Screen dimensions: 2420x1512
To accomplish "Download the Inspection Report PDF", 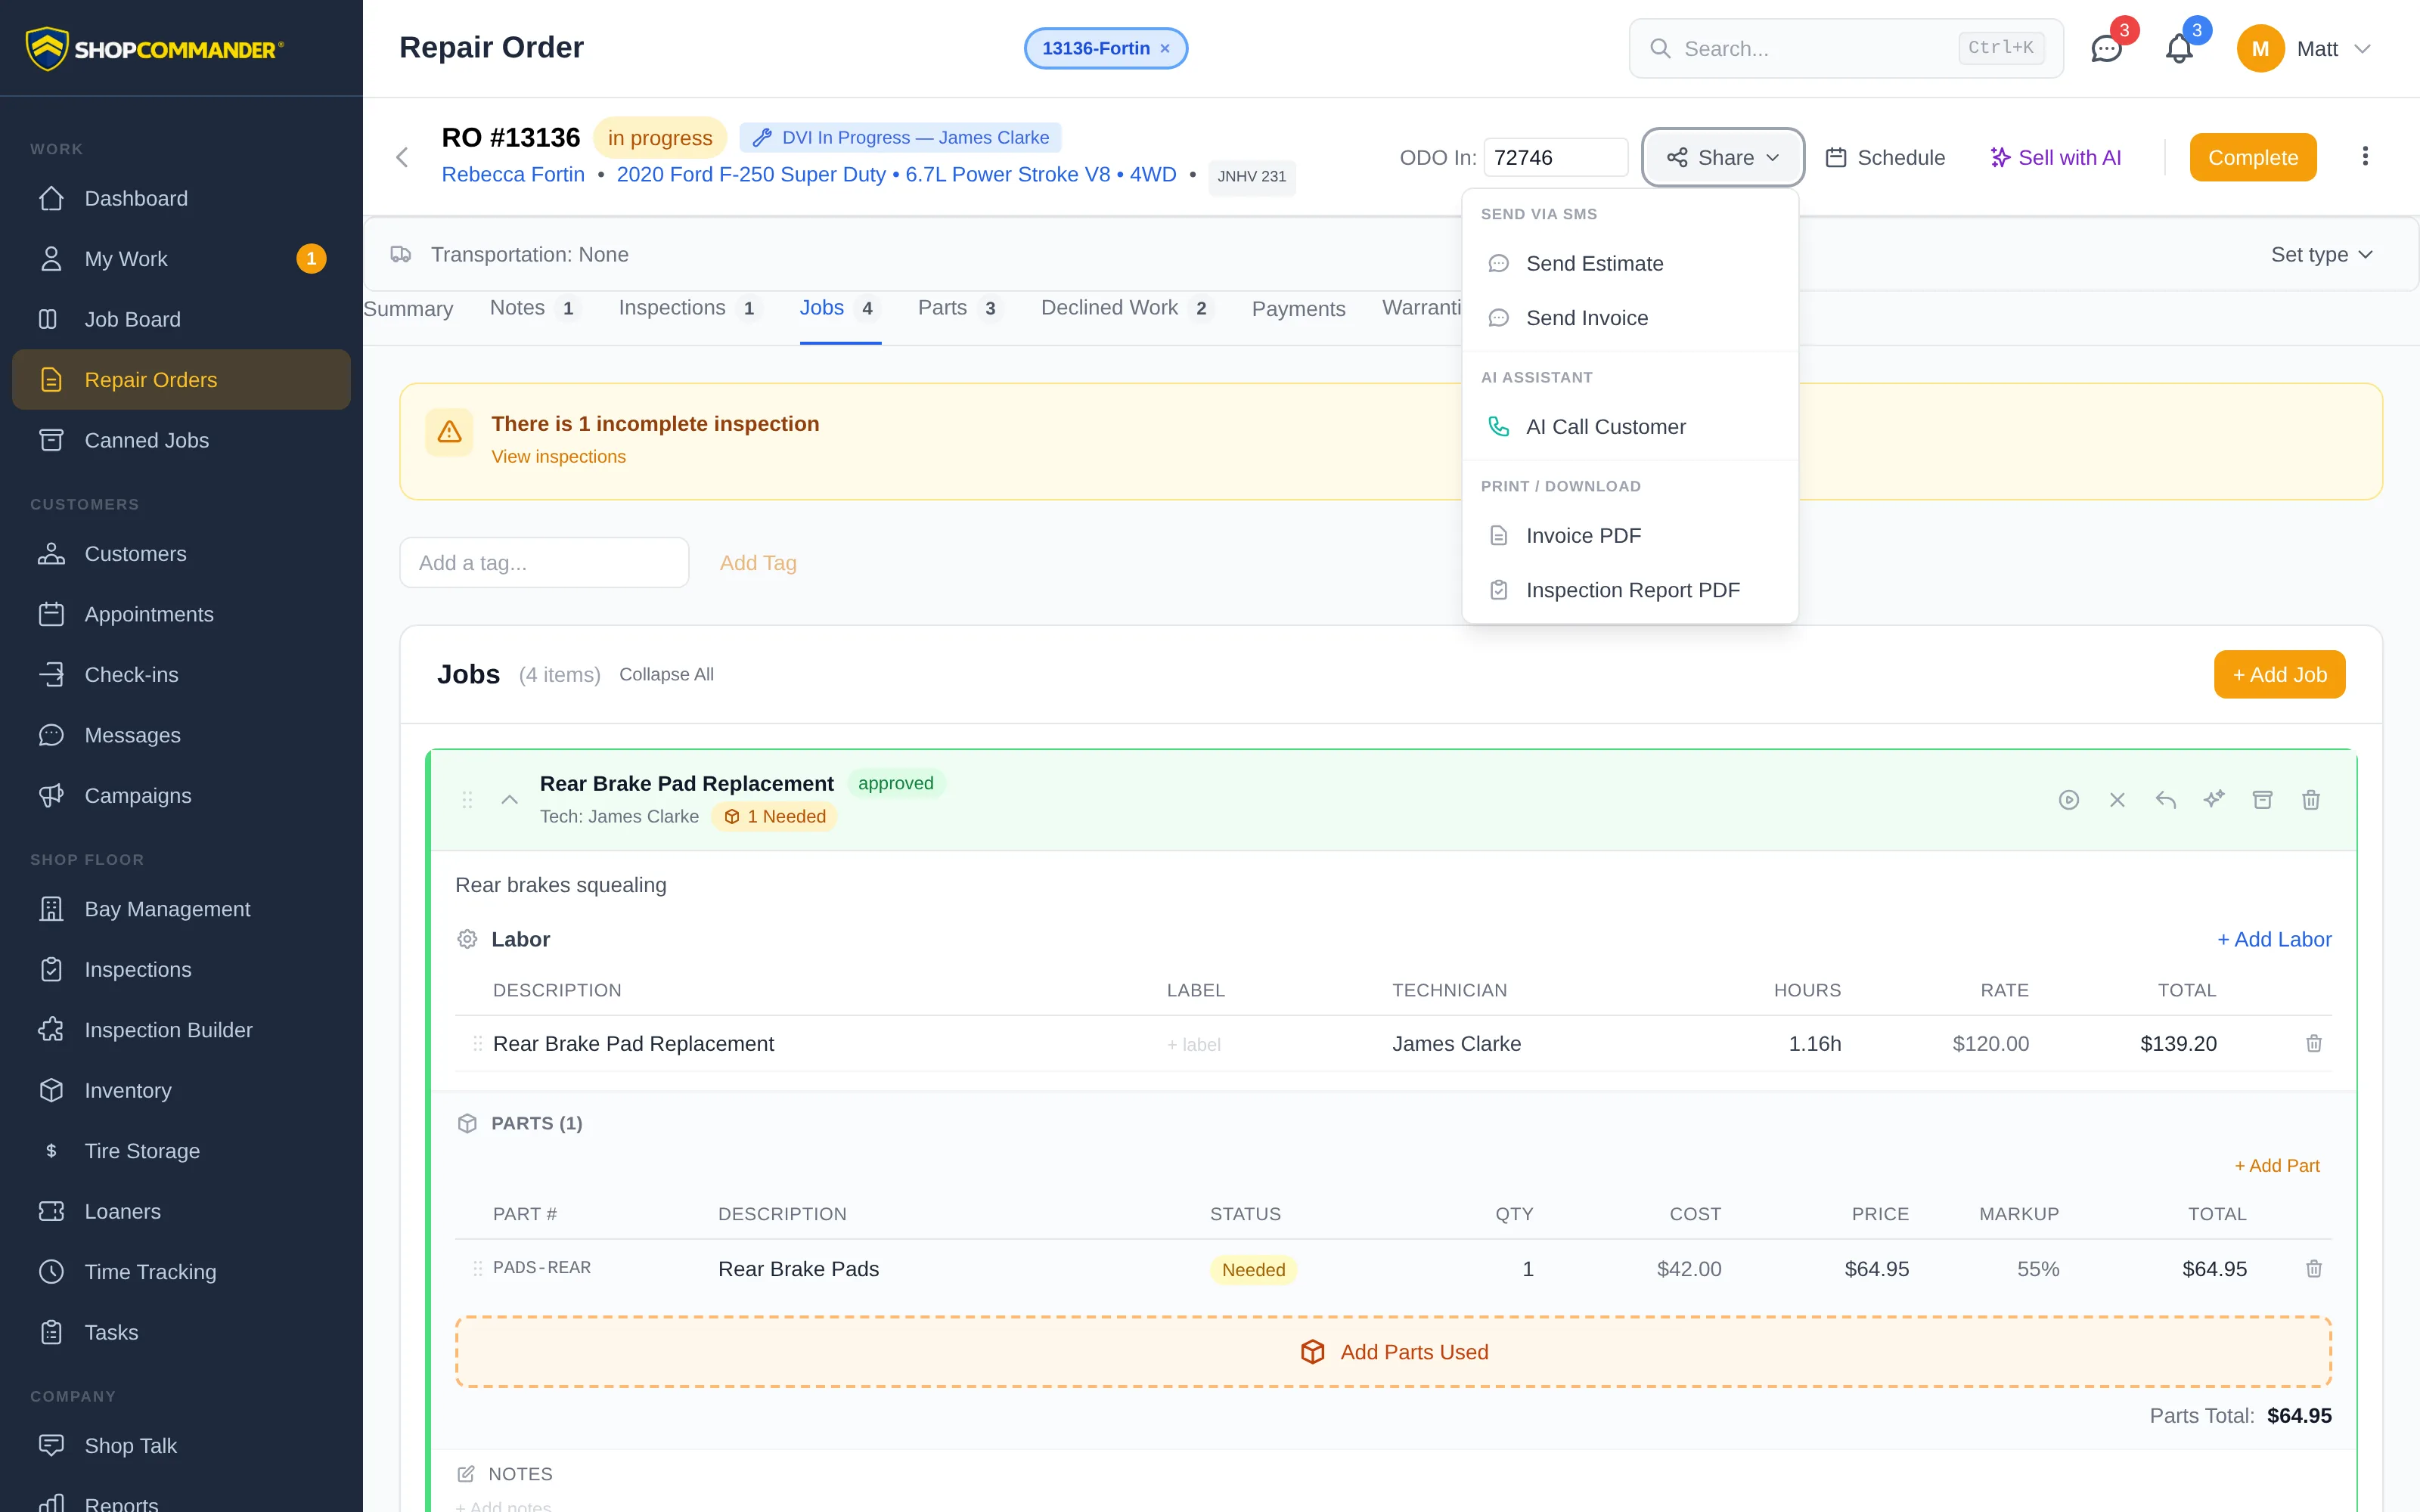I will coord(1630,590).
